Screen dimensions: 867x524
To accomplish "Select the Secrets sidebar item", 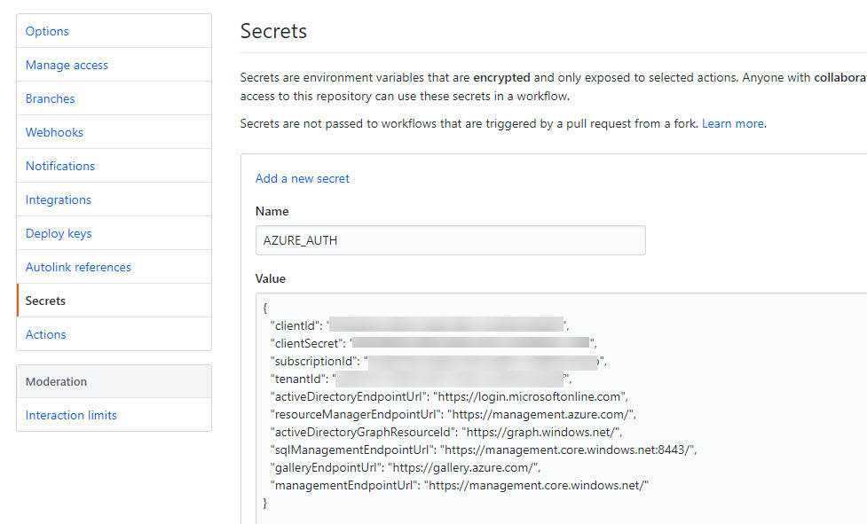I will [45, 301].
